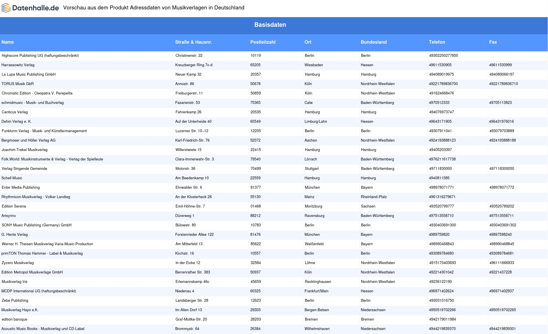Click the Harrassowitz Verlag name cell

[18, 65]
